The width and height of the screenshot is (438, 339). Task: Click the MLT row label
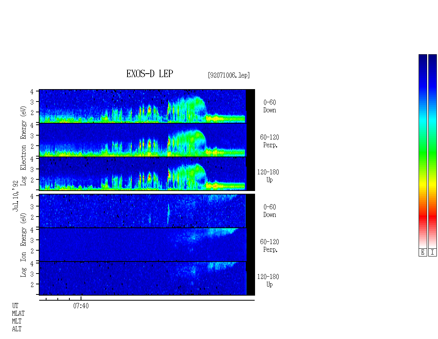click(17, 322)
